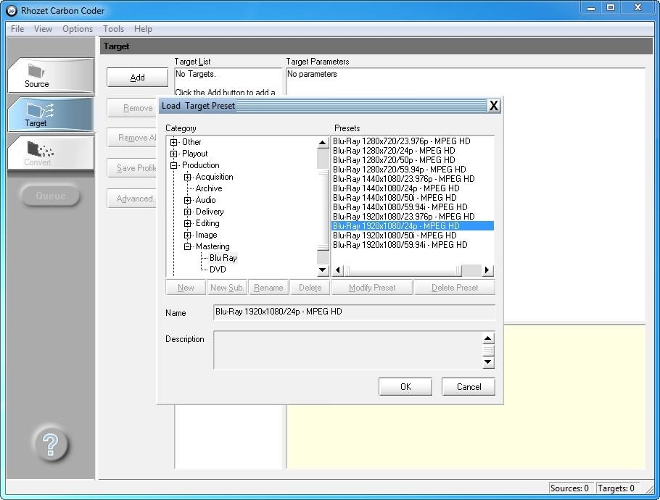Click the Description scroll down arrow
The width and height of the screenshot is (660, 500).
tap(488, 362)
